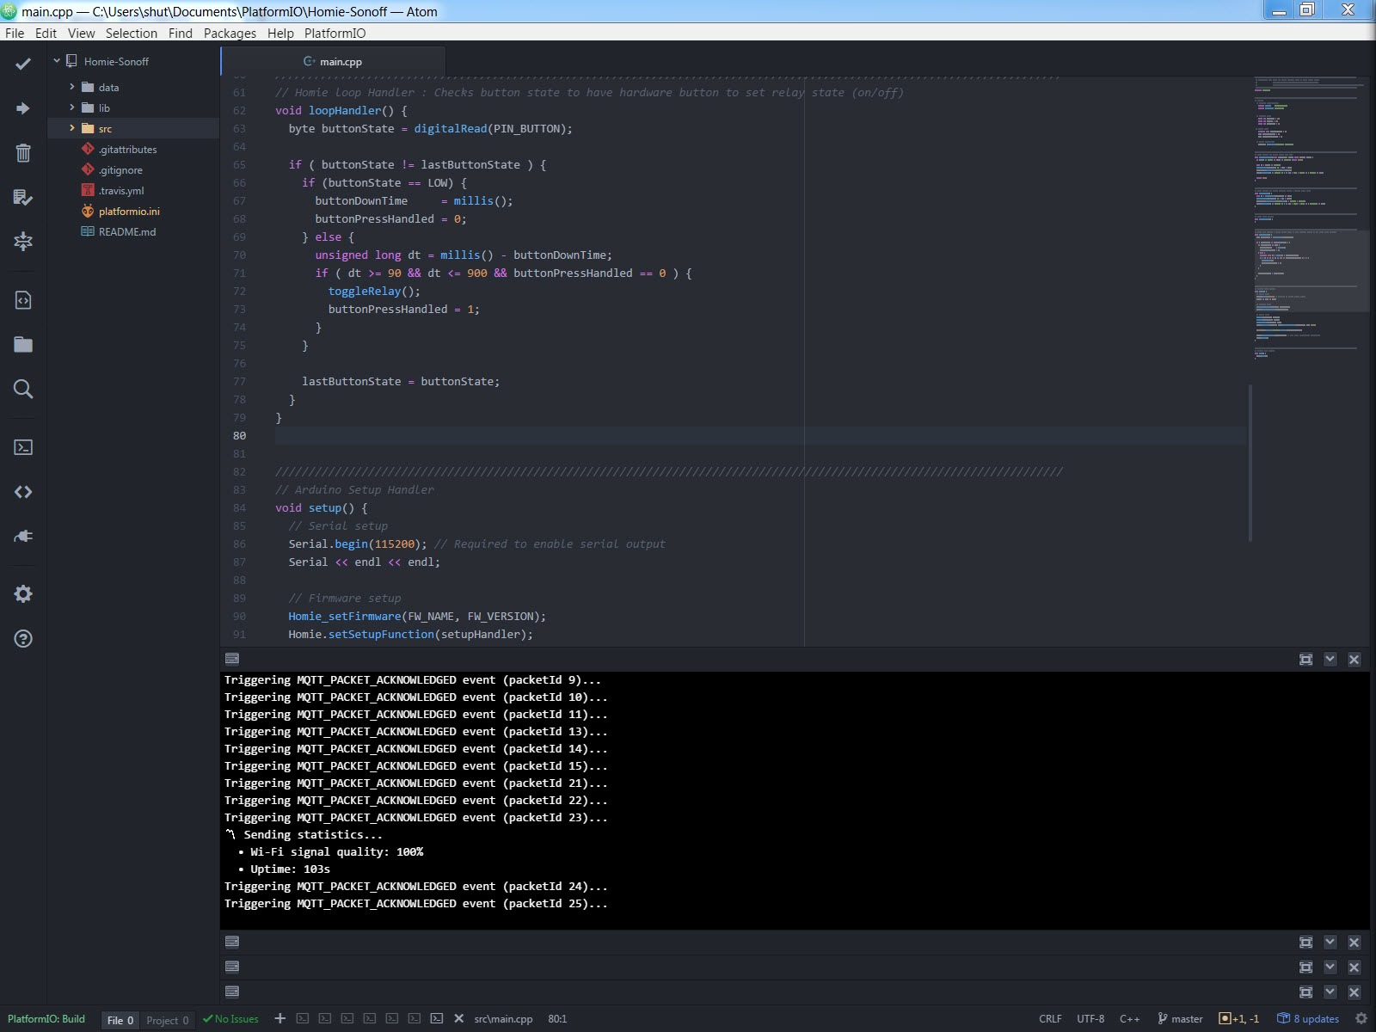Click the code file icon in left toolbar
1376x1032 pixels.
click(x=23, y=300)
